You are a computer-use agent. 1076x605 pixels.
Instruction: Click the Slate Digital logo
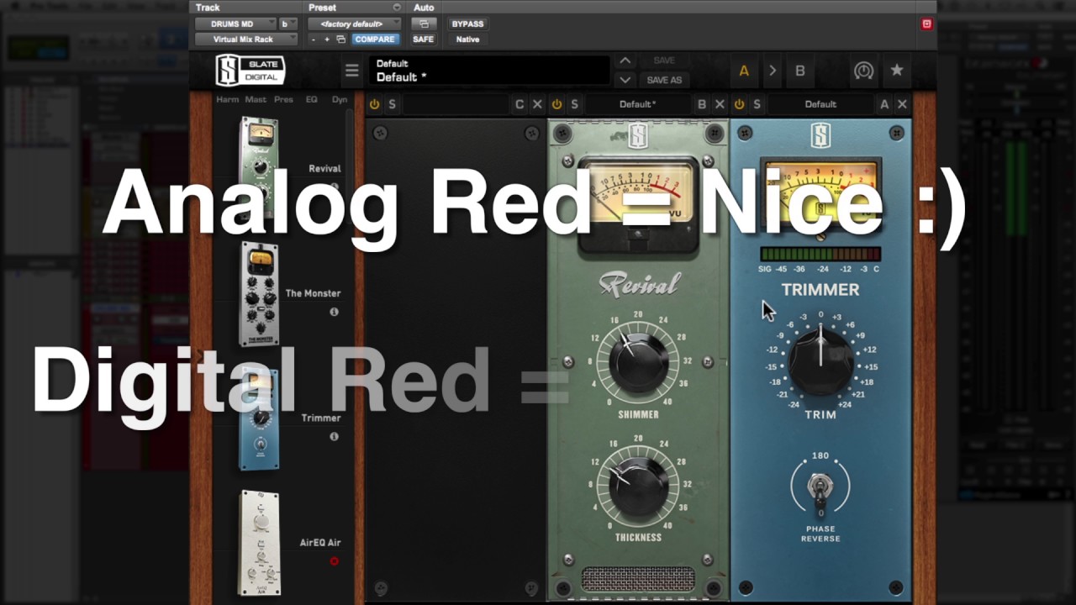point(251,71)
